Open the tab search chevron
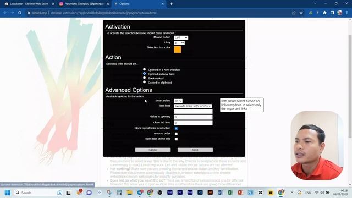The image size is (352, 198). (315, 4)
